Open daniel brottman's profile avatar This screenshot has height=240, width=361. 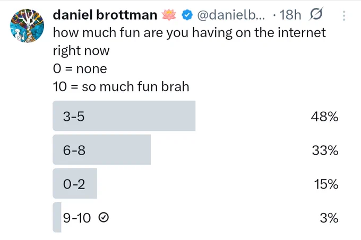(27, 26)
